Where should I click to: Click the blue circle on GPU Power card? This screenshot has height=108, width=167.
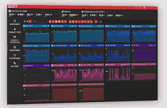129,45
